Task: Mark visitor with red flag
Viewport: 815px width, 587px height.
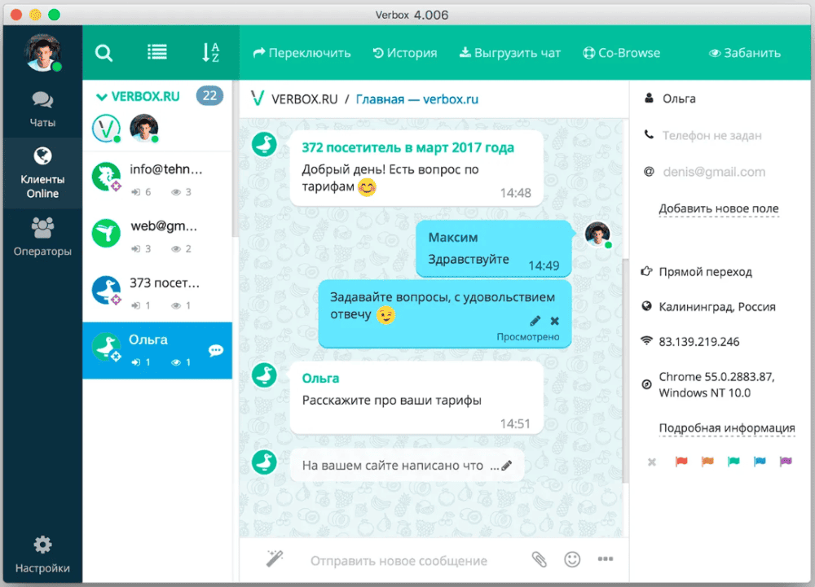Action: point(681,462)
